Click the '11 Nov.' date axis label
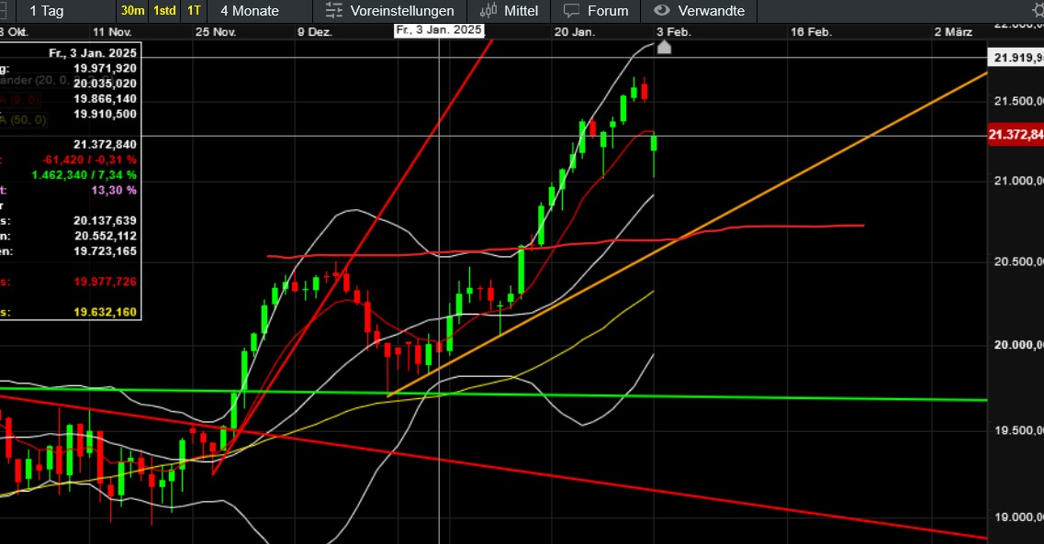Image resolution: width=1044 pixels, height=544 pixels. pyautogui.click(x=112, y=32)
